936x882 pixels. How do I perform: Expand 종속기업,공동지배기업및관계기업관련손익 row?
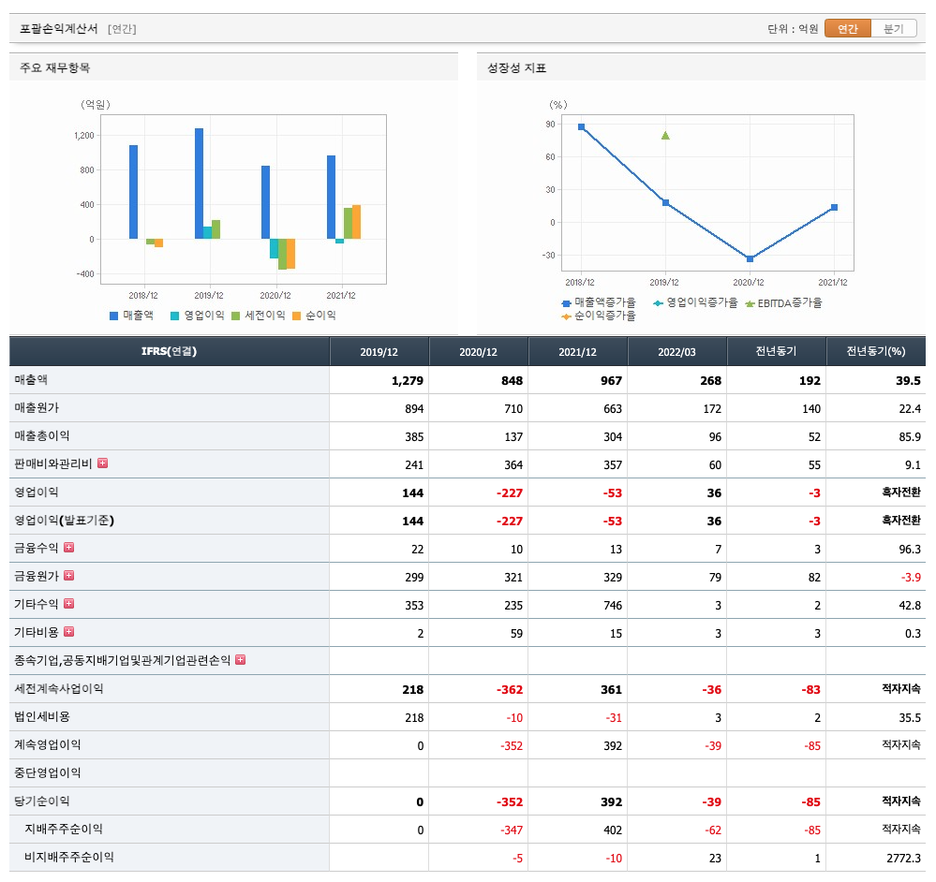pos(241,659)
